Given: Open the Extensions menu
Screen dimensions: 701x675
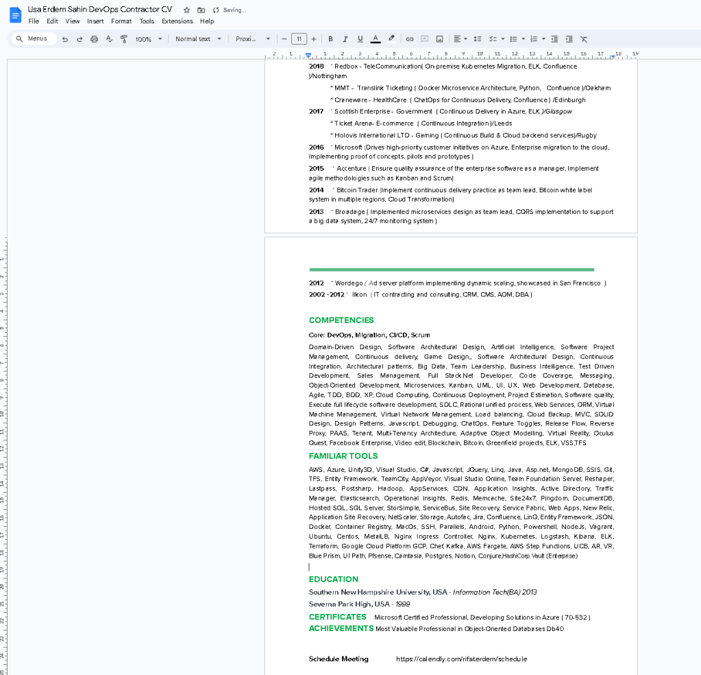Looking at the screenshot, I should (177, 21).
